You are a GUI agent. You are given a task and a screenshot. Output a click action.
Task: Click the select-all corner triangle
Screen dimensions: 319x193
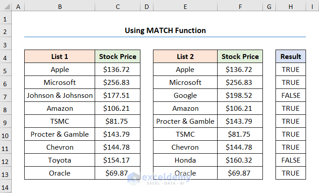(5, 7)
